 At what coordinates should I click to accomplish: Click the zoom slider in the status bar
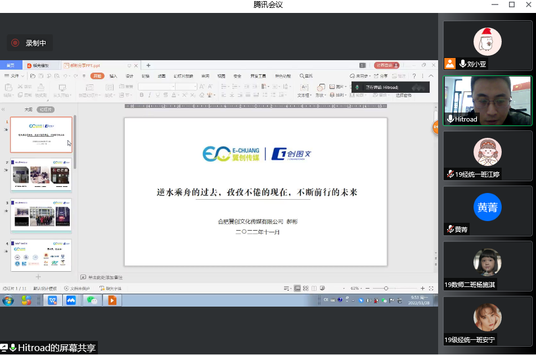pos(386,288)
